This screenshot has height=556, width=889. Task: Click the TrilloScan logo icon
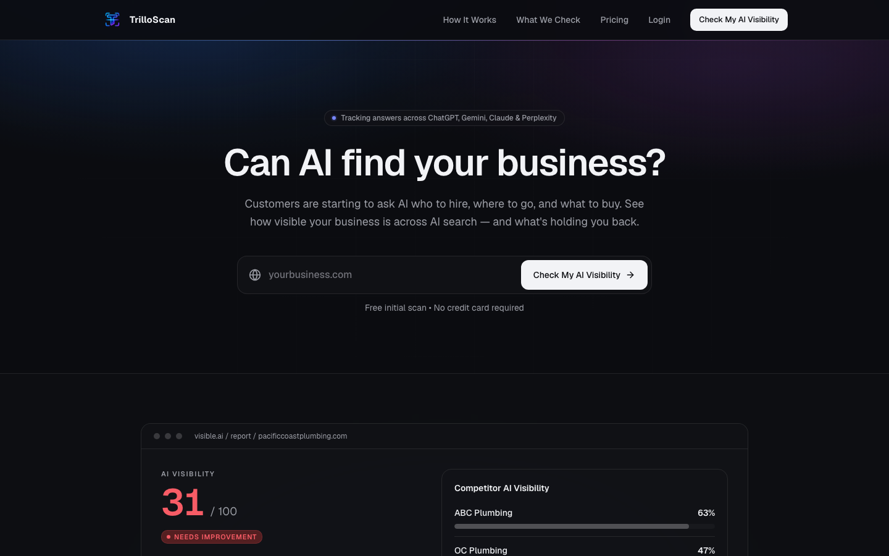pos(112,20)
